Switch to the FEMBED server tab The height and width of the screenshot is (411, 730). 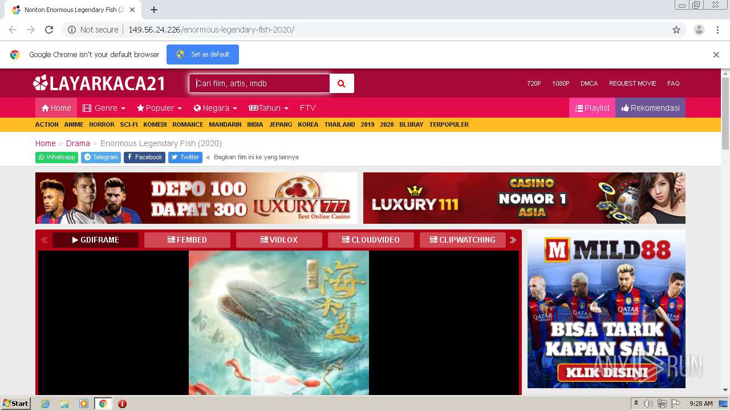187,240
